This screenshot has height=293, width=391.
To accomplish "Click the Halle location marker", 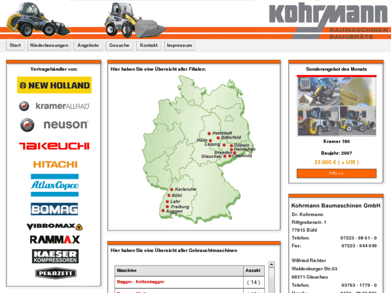I will point(210,141).
